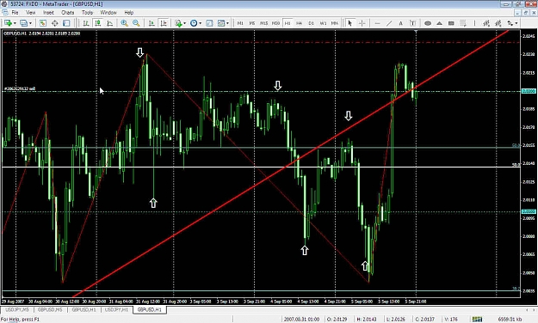
Task: Zoom in on the chart
Action: coord(124,23)
